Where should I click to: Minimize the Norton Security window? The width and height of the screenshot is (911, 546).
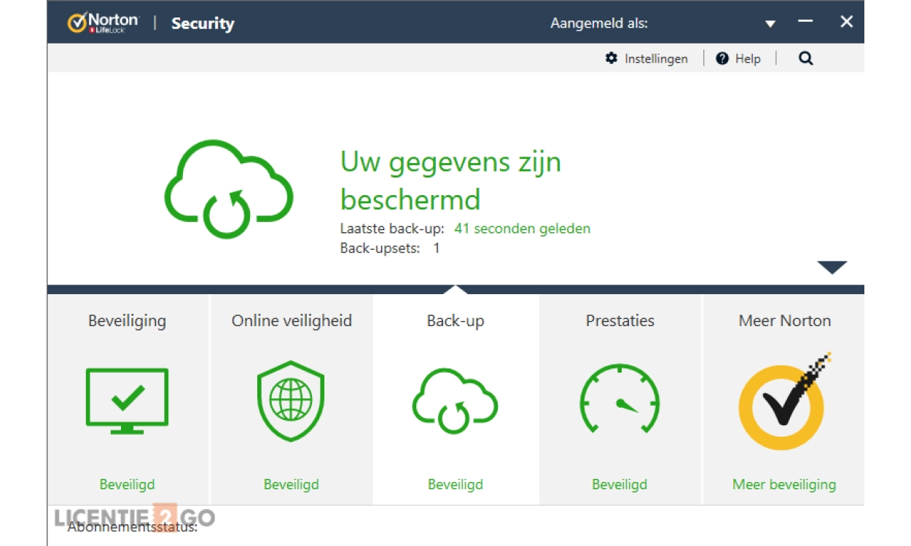[x=805, y=22]
